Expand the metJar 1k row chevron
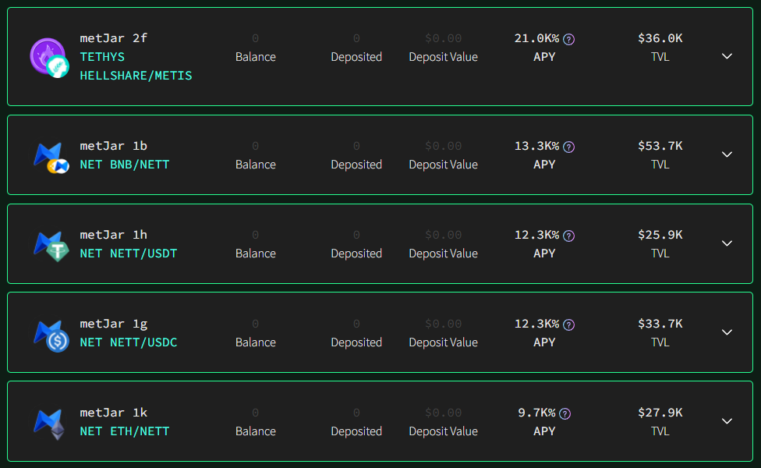The image size is (761, 468). pos(727,421)
